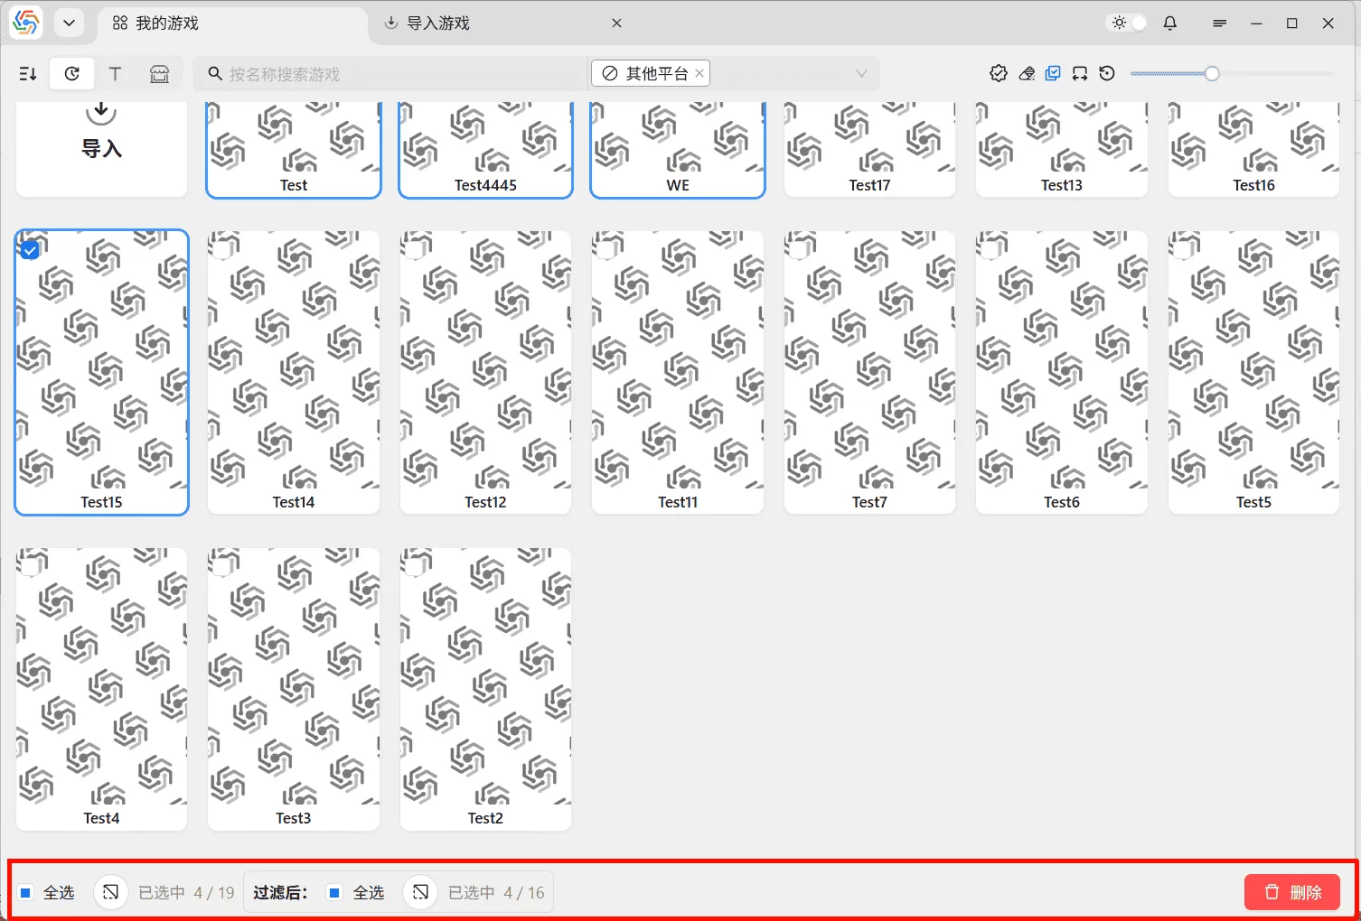Uncheck the Test15 game selection checkbox
1361x921 pixels.
30,249
